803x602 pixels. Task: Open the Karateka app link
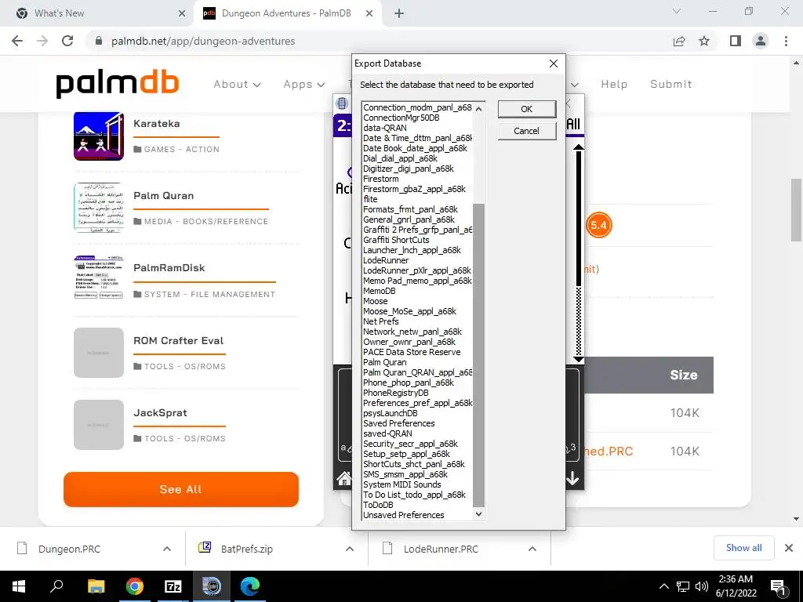(x=157, y=123)
